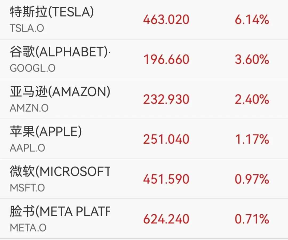Open the Tesla (TESLA) stock row

52,12
